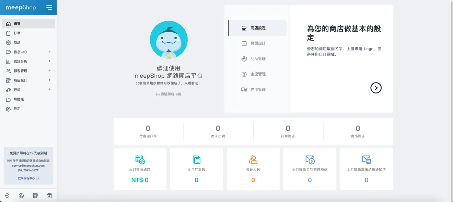Close the guide via 關閉開店指南
This screenshot has width=453, height=202.
[x=169, y=94]
